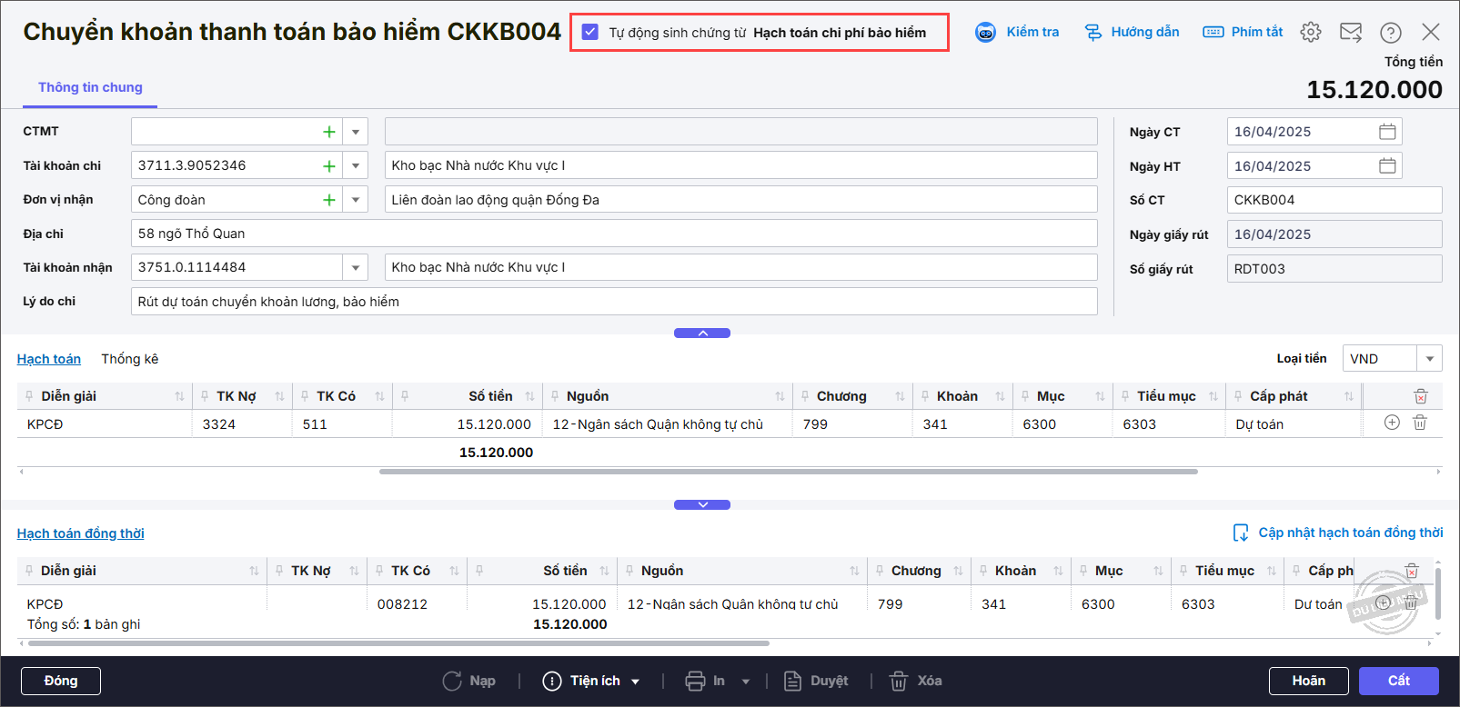Open Loại tiền VND dropdown
This screenshot has height=707, width=1460.
[1430, 359]
